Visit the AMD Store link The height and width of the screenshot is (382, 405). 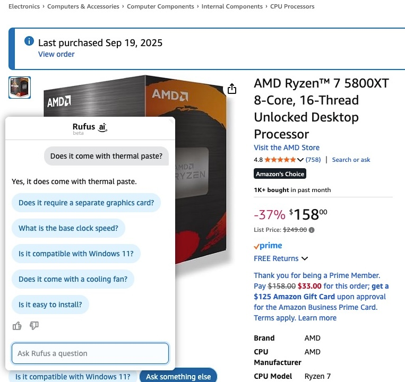point(287,147)
